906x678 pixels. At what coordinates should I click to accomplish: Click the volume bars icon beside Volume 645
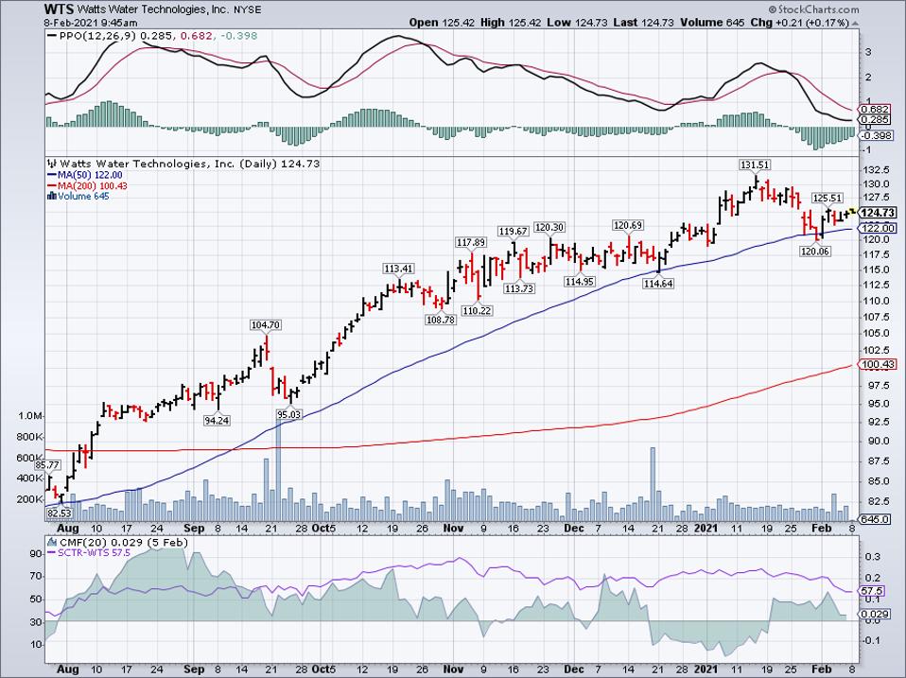[52, 196]
